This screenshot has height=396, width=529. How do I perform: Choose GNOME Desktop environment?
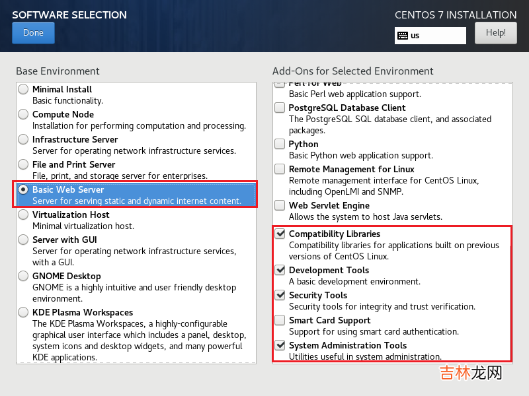24,276
